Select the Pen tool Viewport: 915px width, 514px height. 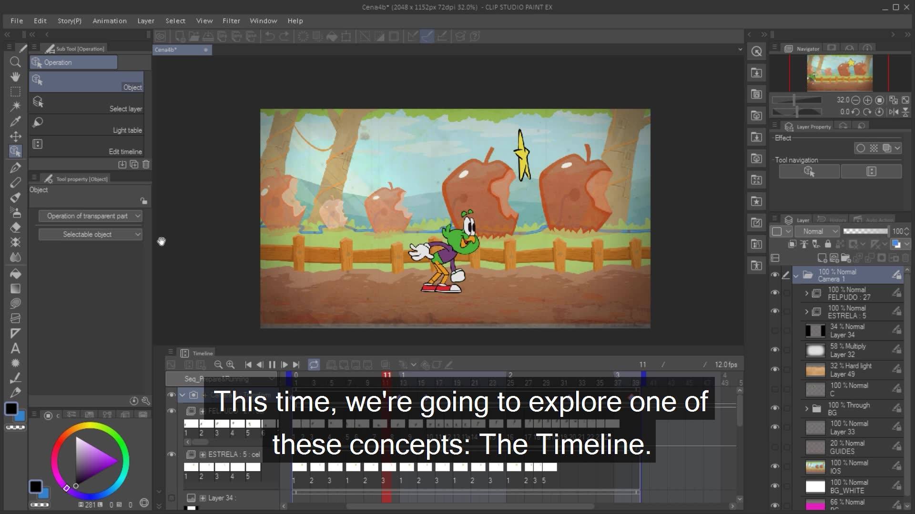tap(15, 168)
